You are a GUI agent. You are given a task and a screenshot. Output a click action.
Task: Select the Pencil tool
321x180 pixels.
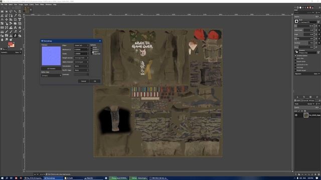(x=7, y=31)
